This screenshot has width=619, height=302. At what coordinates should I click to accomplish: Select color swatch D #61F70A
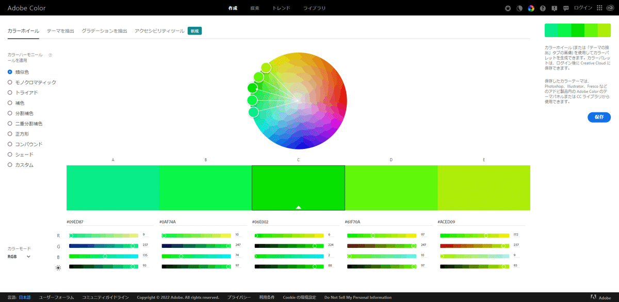pyautogui.click(x=391, y=188)
